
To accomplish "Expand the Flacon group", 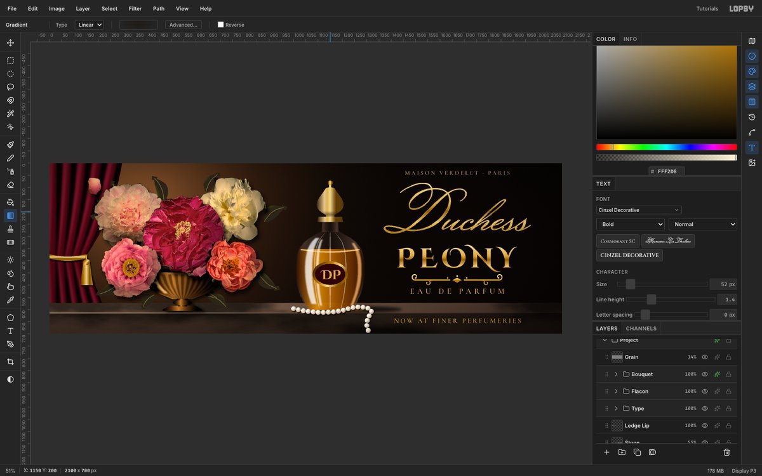I will pos(616,392).
